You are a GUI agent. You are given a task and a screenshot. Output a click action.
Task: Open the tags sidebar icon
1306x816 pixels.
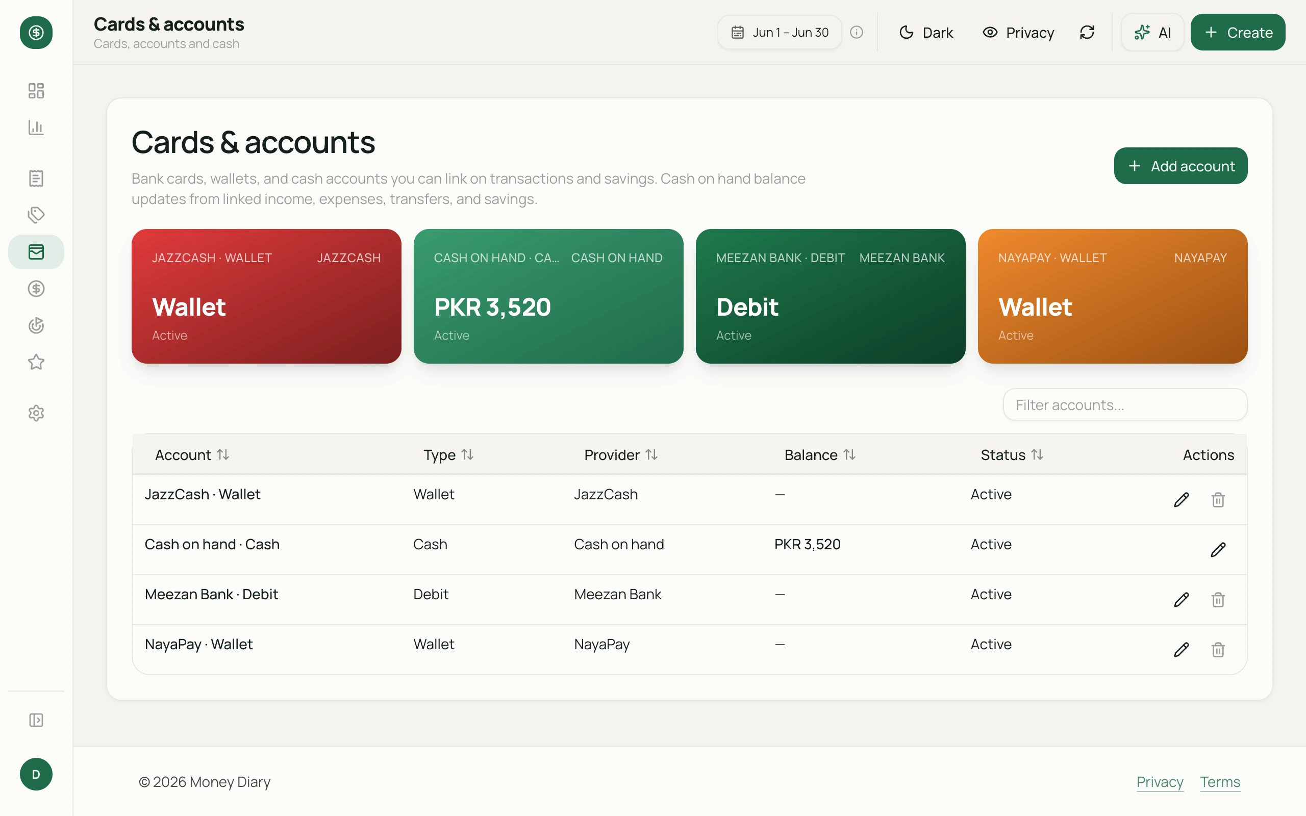36,215
